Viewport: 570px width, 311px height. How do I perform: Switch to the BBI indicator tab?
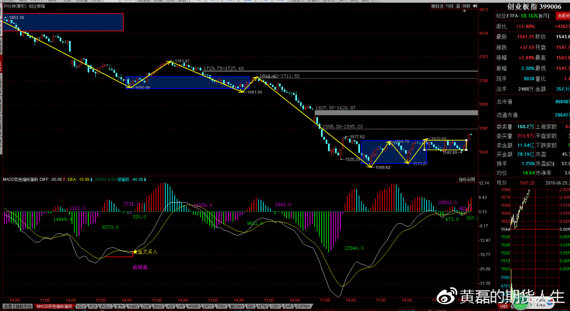tap(250, 306)
